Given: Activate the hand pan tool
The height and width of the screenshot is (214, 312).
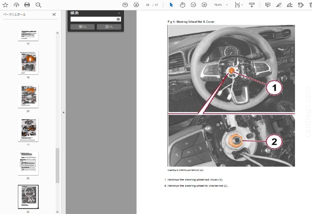Looking at the screenshot, I should coord(182,5).
